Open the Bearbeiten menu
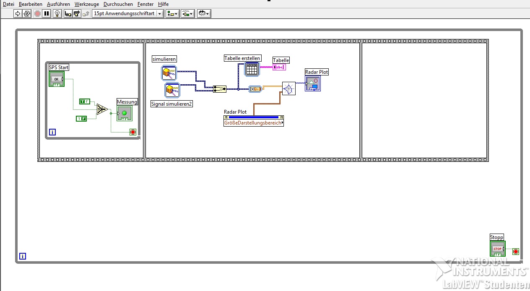 (x=31, y=4)
